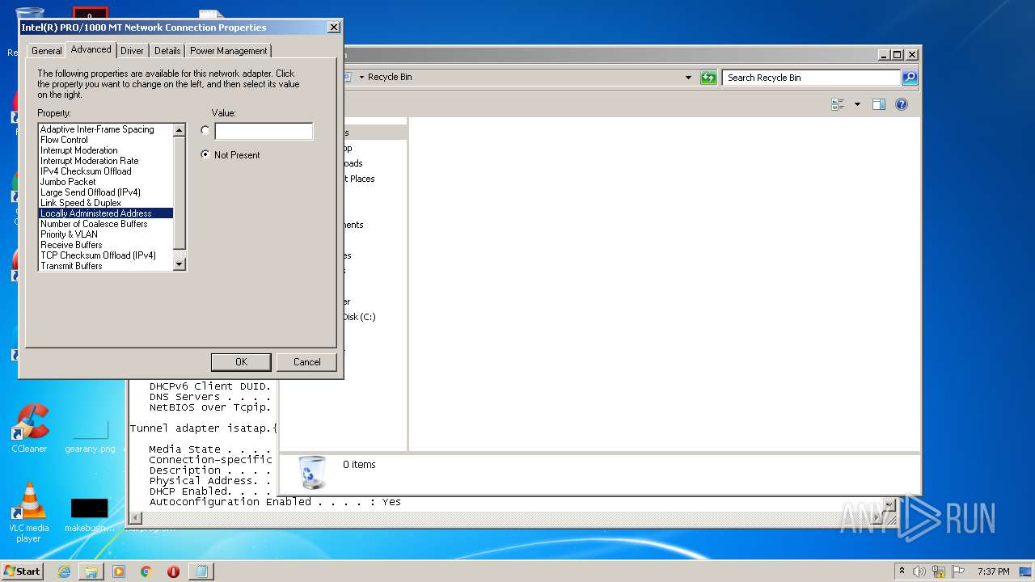Select the Value radio button
Screen dimensions: 1035x582
[x=205, y=130]
